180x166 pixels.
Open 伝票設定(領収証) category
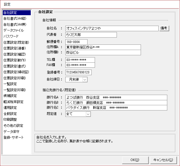(x=16, y=72)
